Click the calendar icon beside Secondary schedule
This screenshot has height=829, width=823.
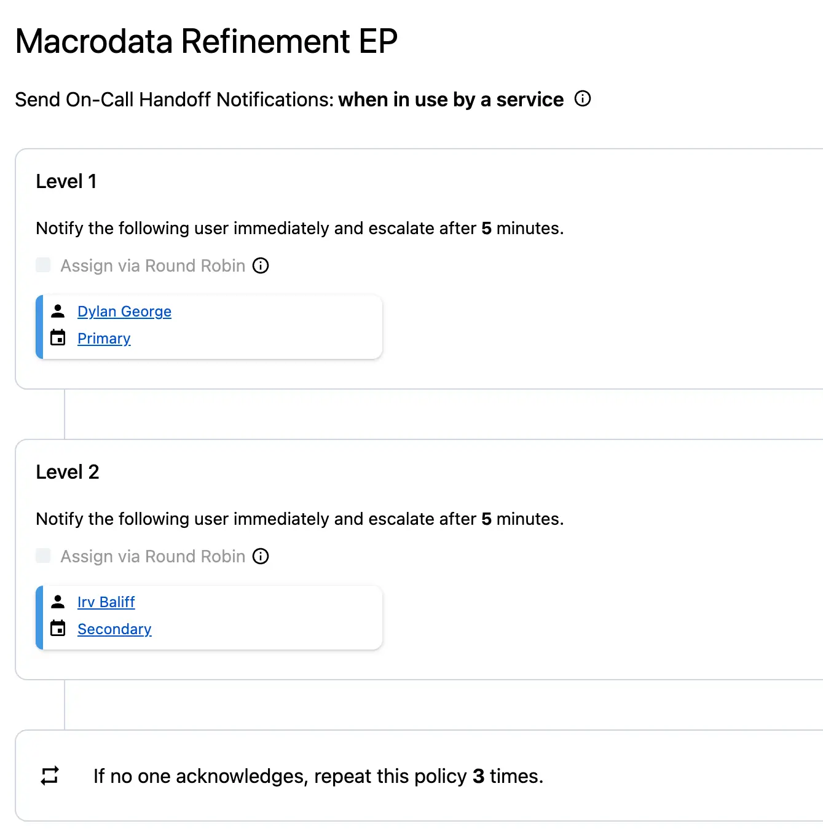tap(58, 629)
